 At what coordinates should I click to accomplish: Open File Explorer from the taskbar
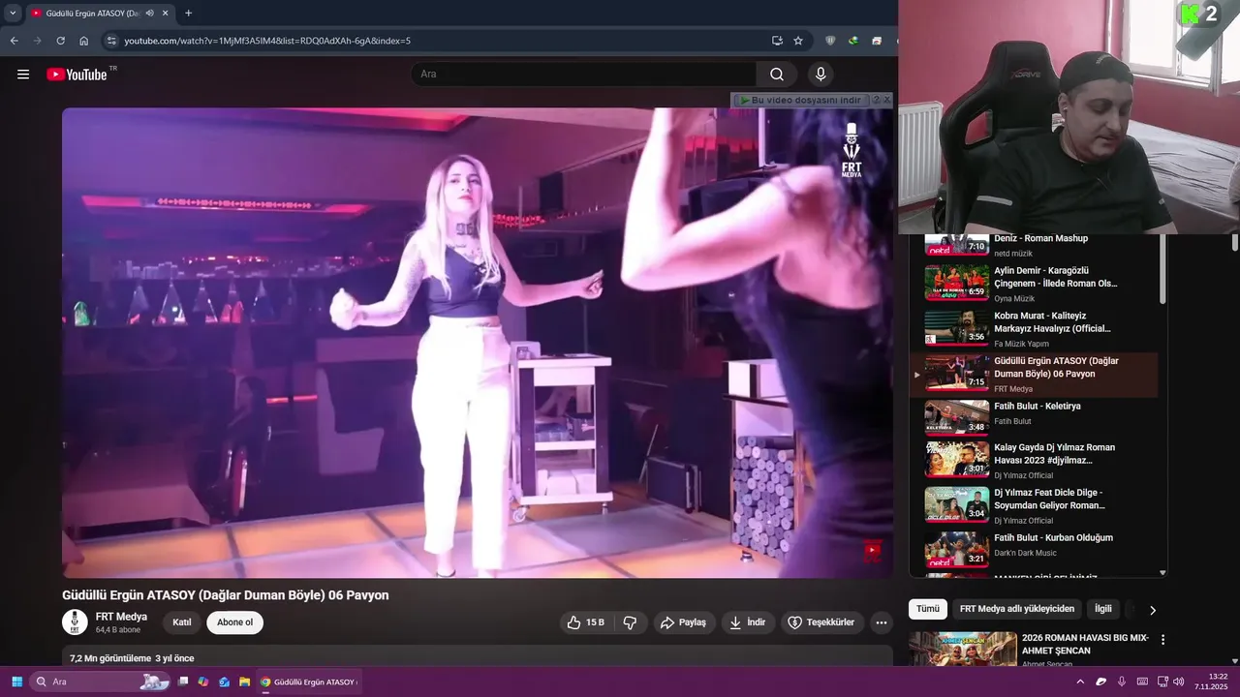click(x=245, y=682)
